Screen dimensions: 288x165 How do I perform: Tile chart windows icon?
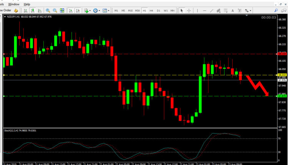pyautogui.click(x=62, y=11)
